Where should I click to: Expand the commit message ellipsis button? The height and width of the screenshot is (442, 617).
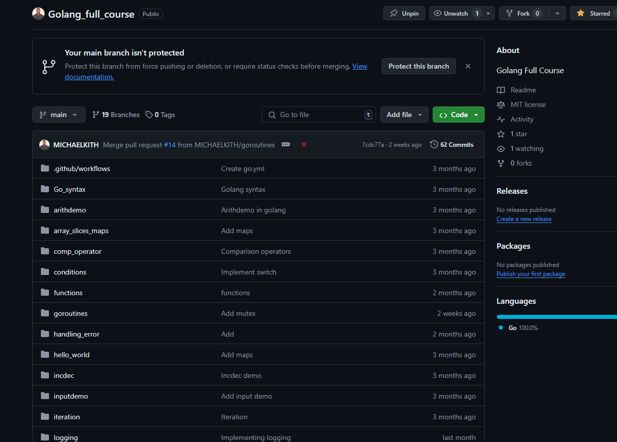point(286,144)
